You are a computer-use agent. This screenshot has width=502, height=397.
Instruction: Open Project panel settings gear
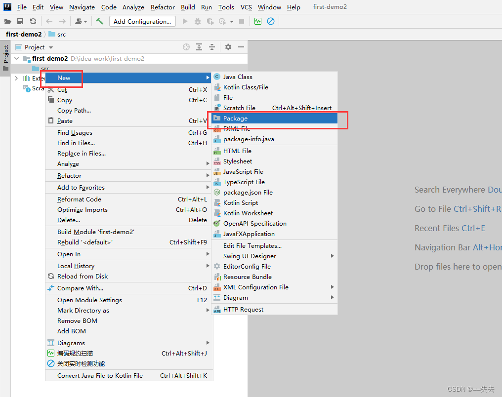[228, 47]
